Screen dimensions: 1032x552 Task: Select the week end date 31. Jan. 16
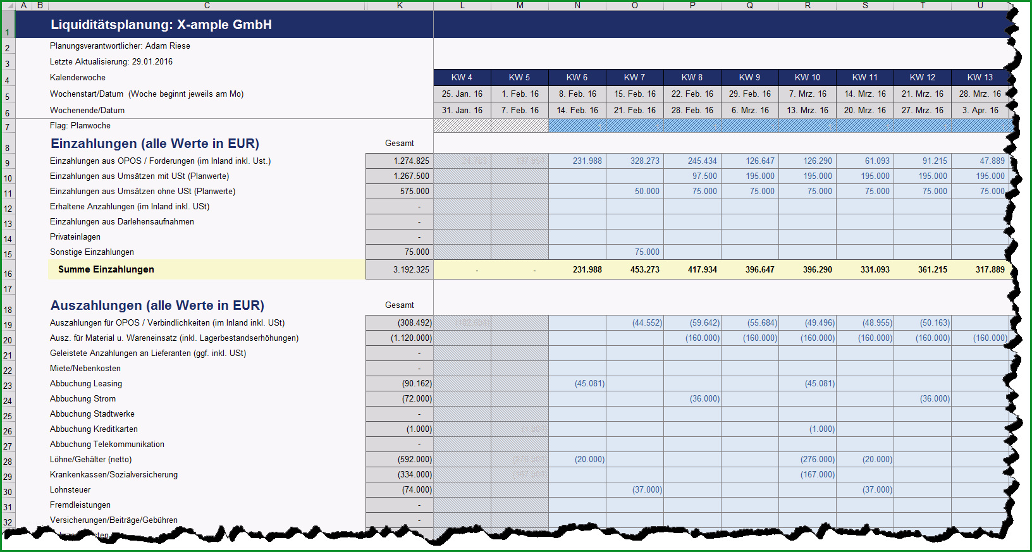click(462, 110)
